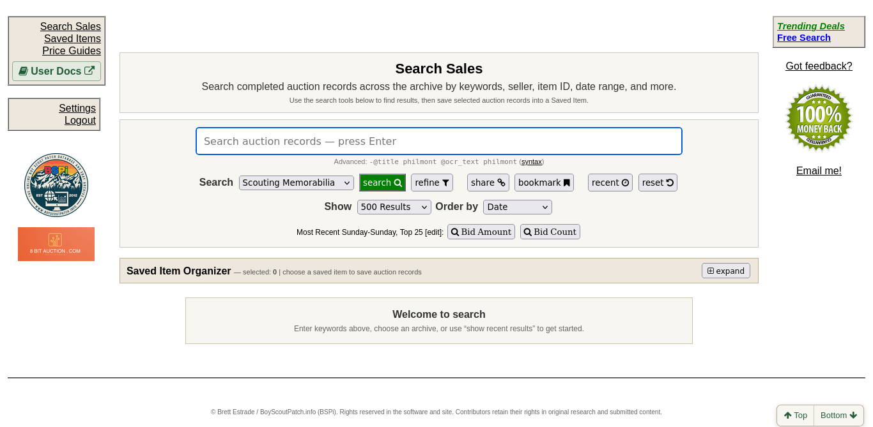This screenshot has height=427, width=873.
Task: Focus the auction records search field
Action: pos(439,141)
